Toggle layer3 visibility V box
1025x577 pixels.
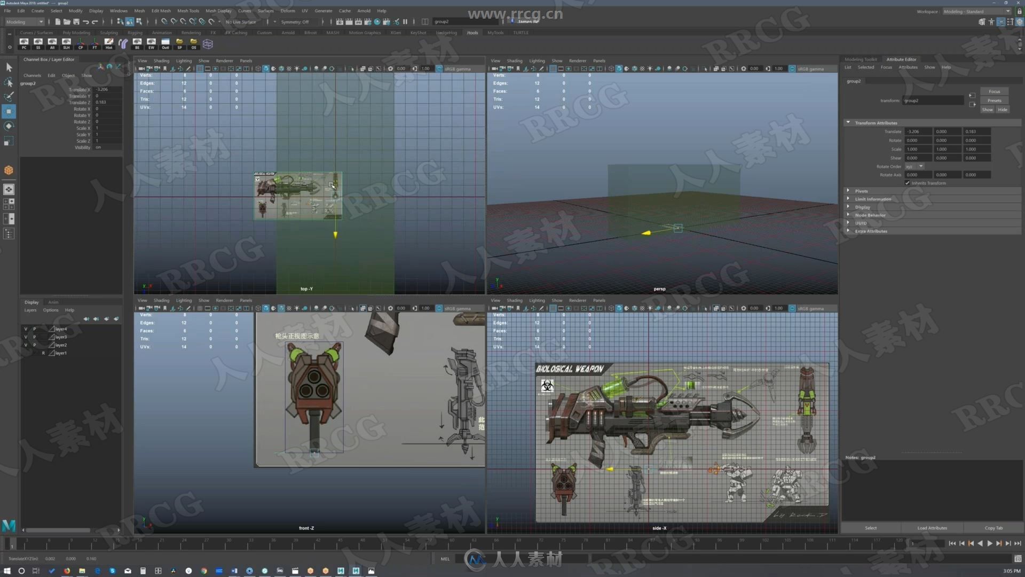coord(26,337)
